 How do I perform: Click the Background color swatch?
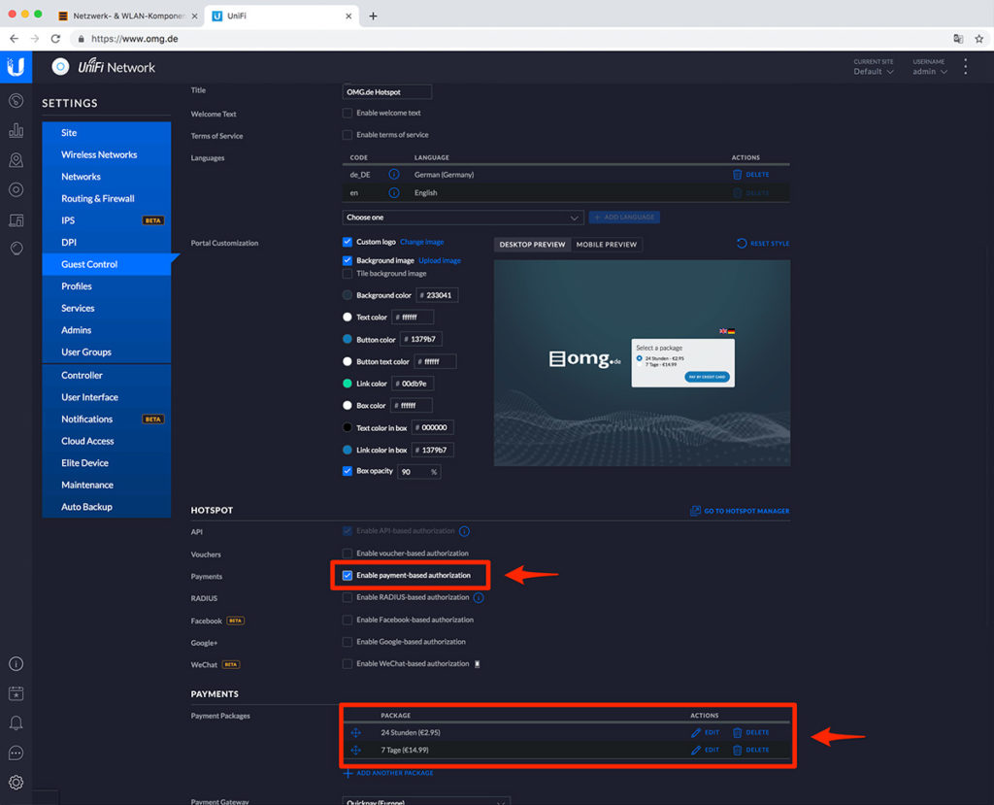348,295
